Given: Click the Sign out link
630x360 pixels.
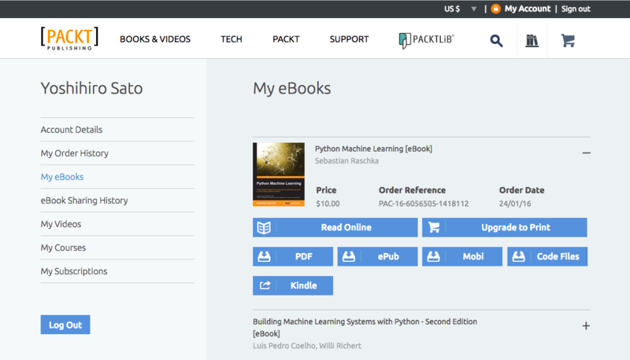Looking at the screenshot, I should [x=576, y=9].
